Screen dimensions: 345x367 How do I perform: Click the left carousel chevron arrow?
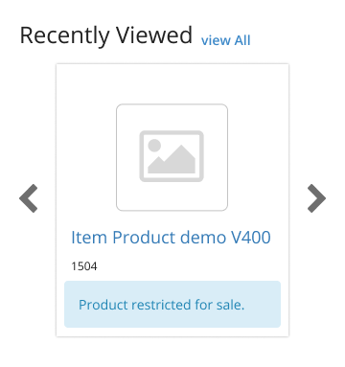pyautogui.click(x=29, y=198)
